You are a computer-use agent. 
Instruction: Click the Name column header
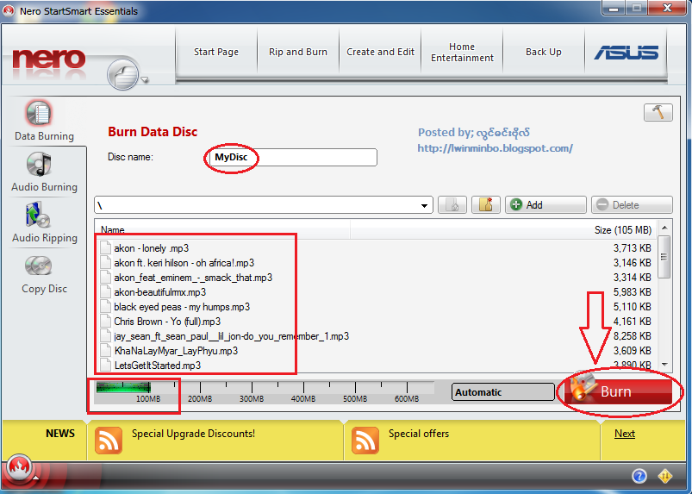point(222,229)
